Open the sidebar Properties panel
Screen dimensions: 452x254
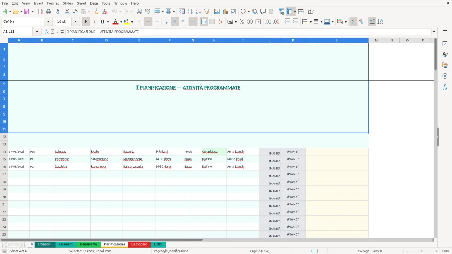click(x=445, y=44)
